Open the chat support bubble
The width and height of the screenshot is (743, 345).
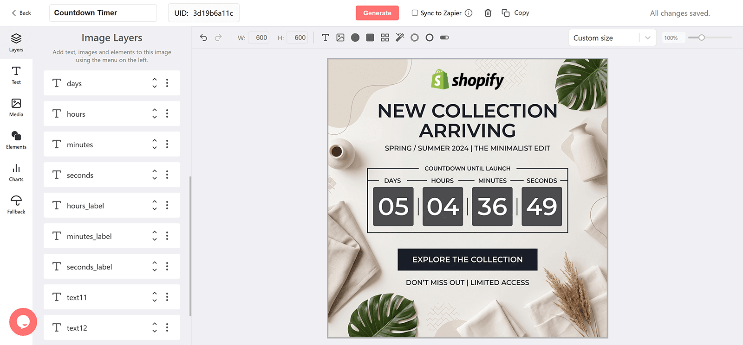pyautogui.click(x=23, y=322)
